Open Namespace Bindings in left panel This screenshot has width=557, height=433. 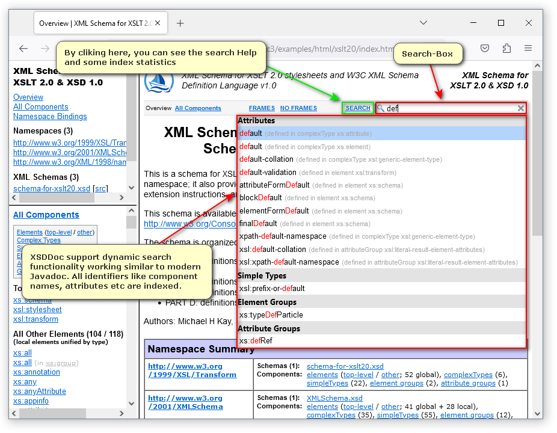[50, 116]
